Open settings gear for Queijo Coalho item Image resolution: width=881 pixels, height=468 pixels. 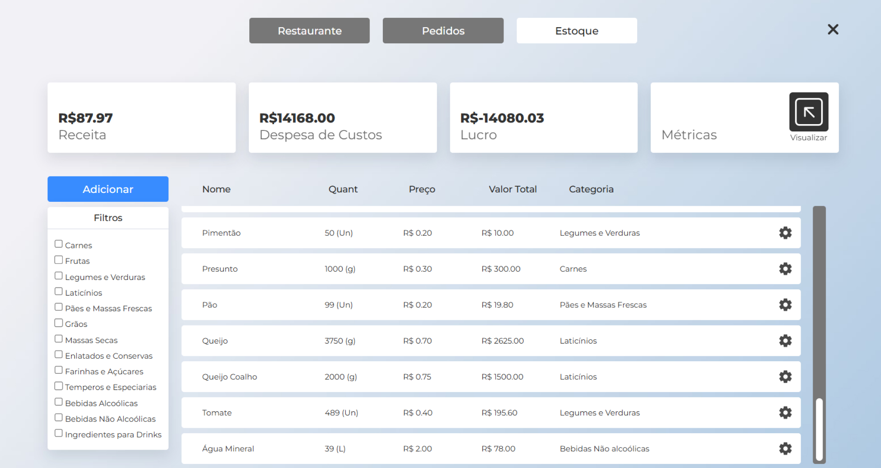pos(785,376)
